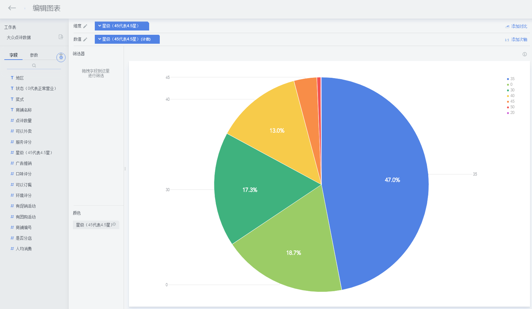532x309 pixels.
Task: Toggle legend item 40
Action: [x=511, y=96]
